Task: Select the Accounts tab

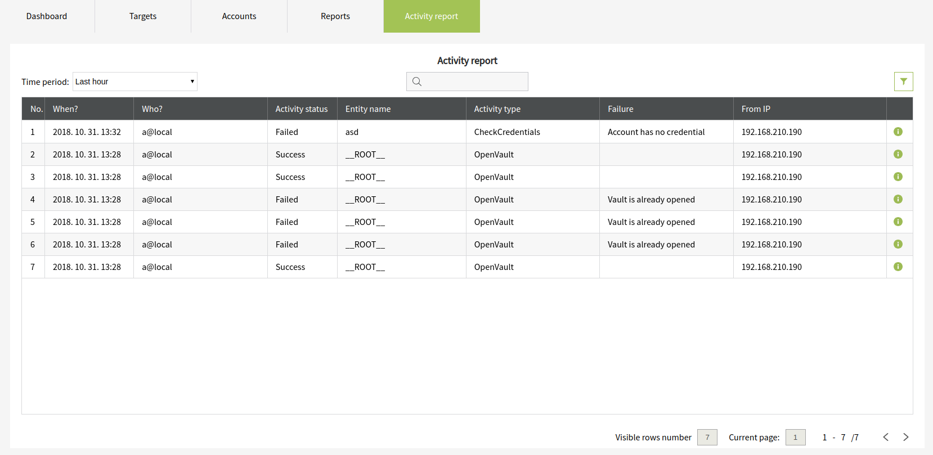Action: (x=239, y=16)
